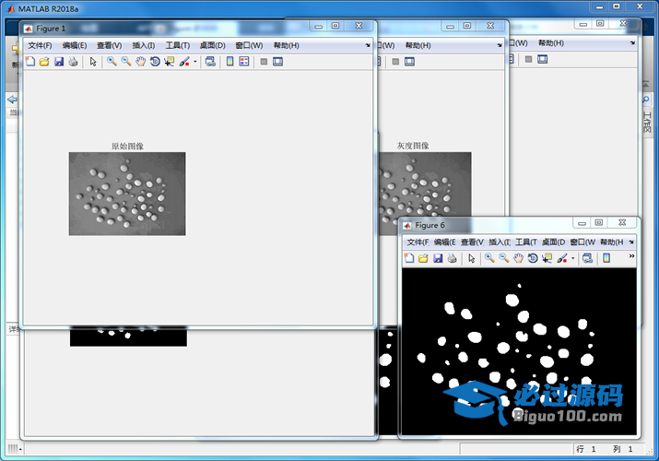659x461 pixels.
Task: Click Link Plot icon in Figure 1
Action: (x=210, y=62)
